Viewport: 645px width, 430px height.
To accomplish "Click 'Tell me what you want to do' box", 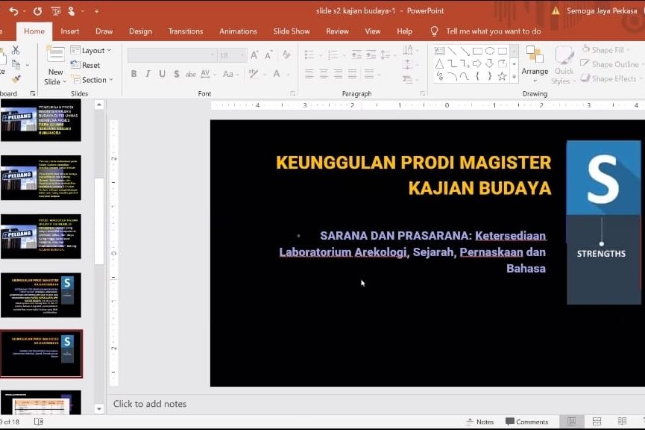I will (493, 31).
